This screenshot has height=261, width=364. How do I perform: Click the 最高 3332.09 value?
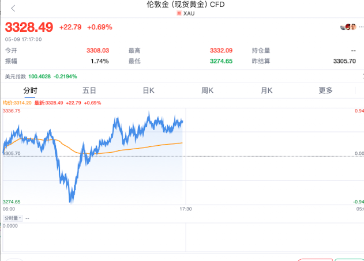coord(221,51)
